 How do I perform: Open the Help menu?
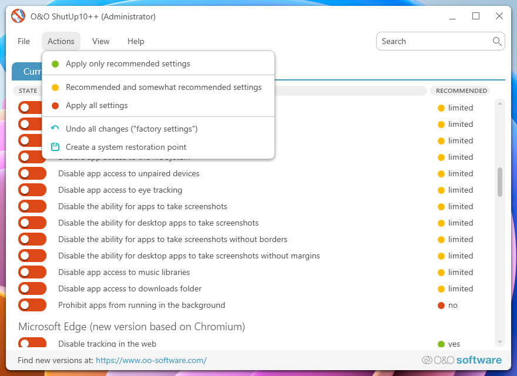[136, 41]
